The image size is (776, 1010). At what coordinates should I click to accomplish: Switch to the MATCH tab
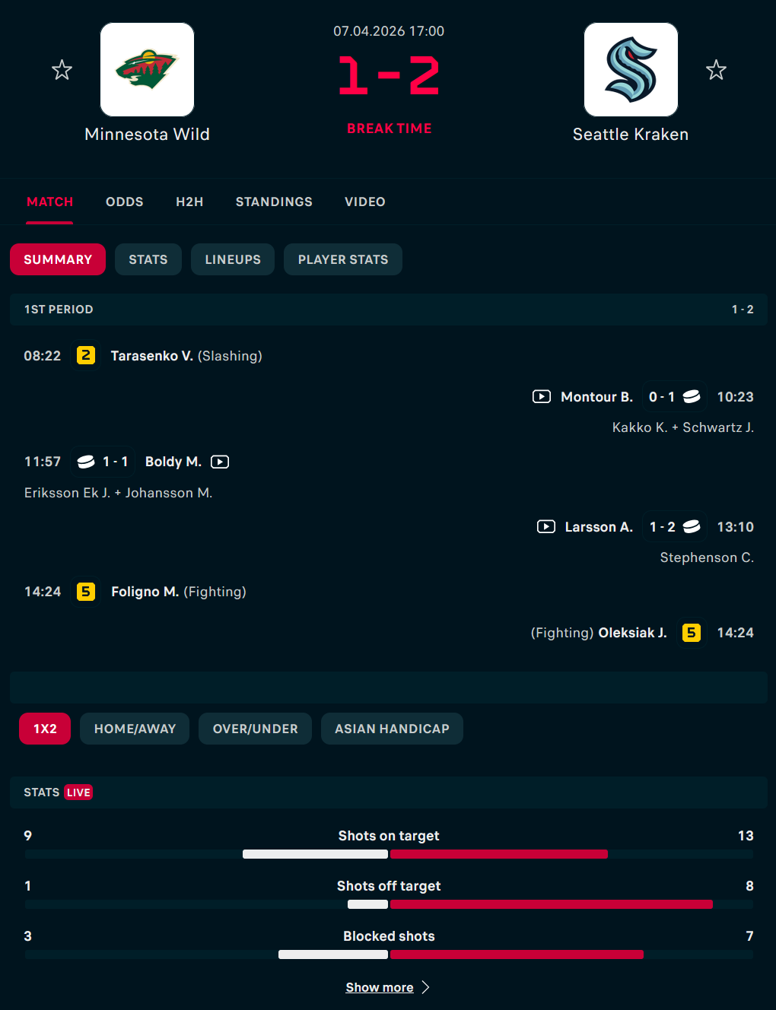coord(50,202)
